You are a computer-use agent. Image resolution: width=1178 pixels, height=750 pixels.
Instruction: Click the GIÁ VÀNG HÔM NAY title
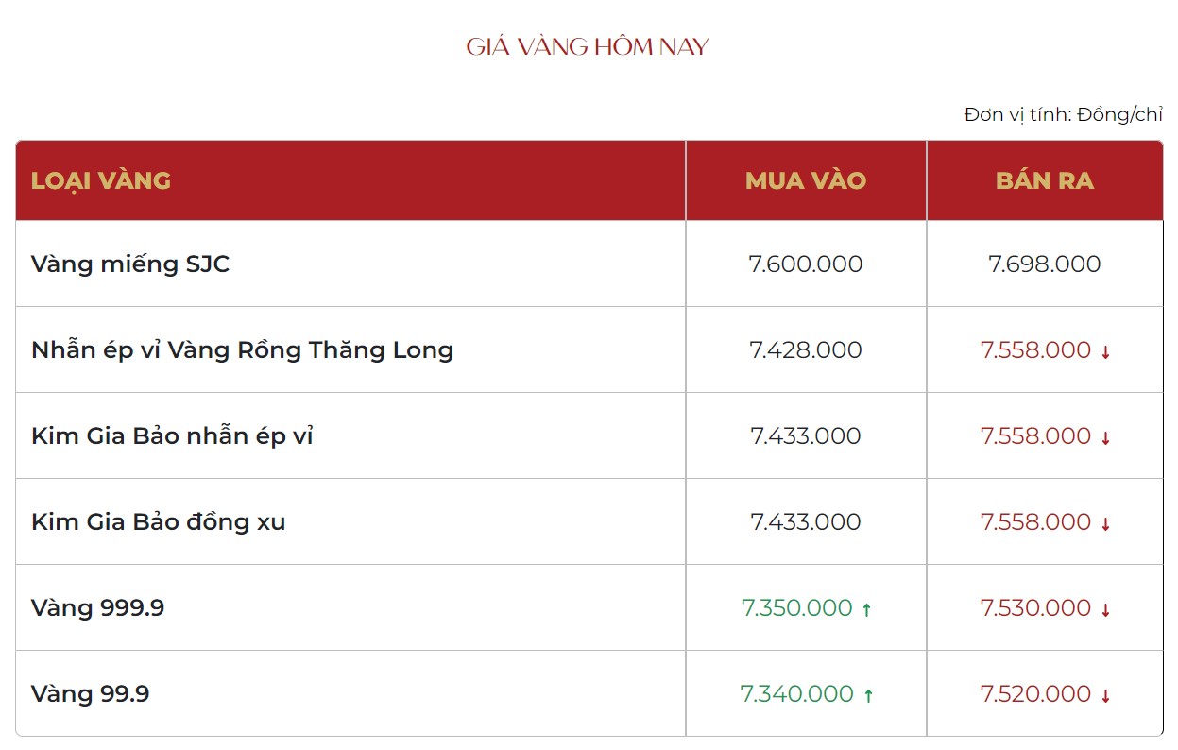588,46
